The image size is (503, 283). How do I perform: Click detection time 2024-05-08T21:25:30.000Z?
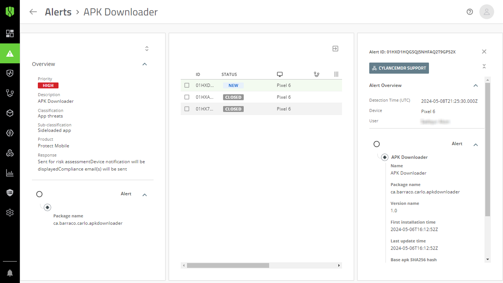tap(449, 101)
